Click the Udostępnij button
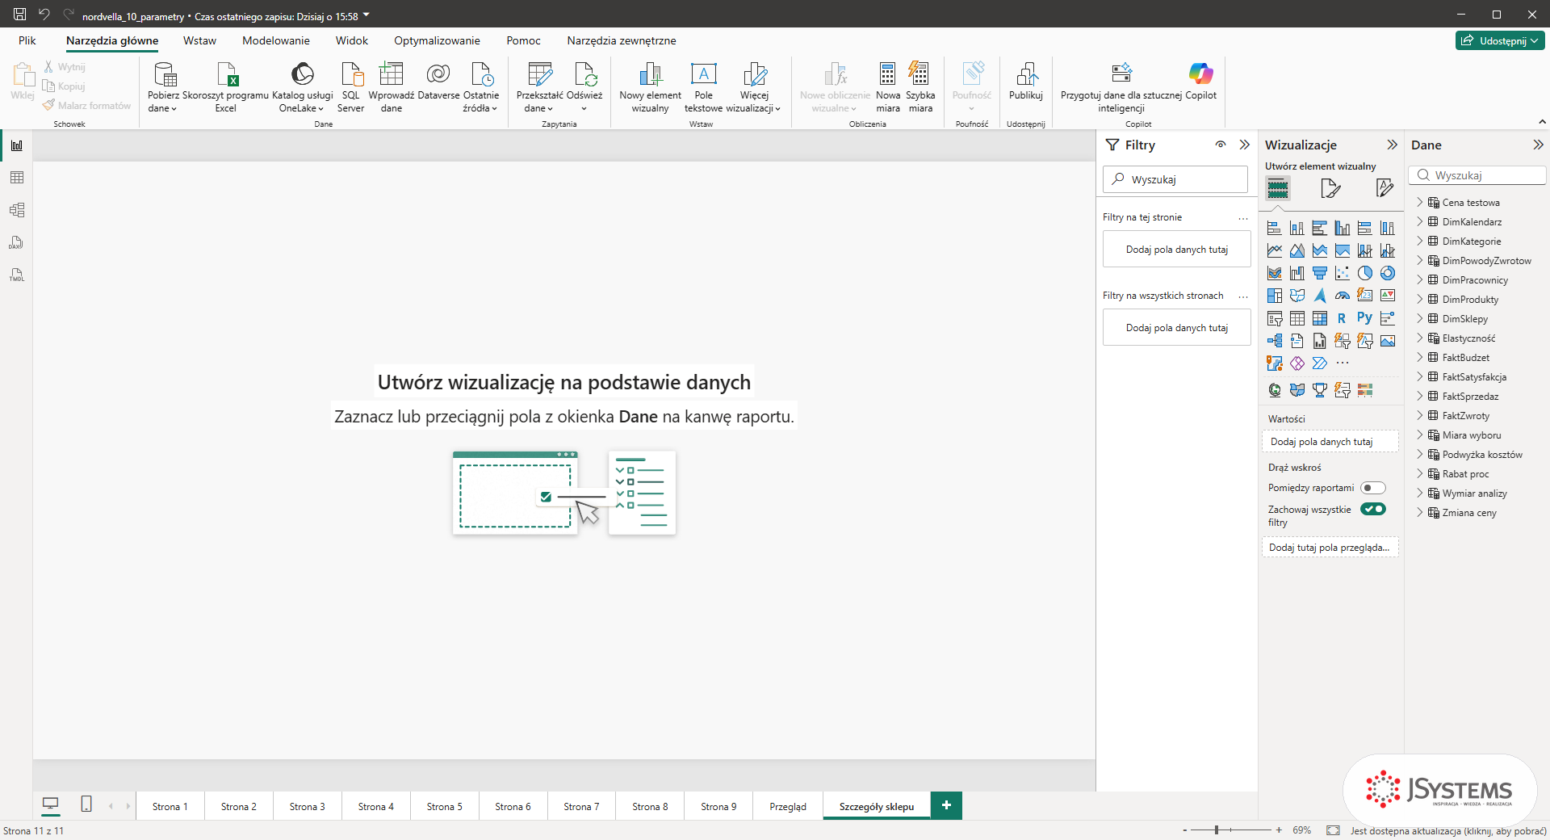1550x840 pixels. tap(1500, 40)
